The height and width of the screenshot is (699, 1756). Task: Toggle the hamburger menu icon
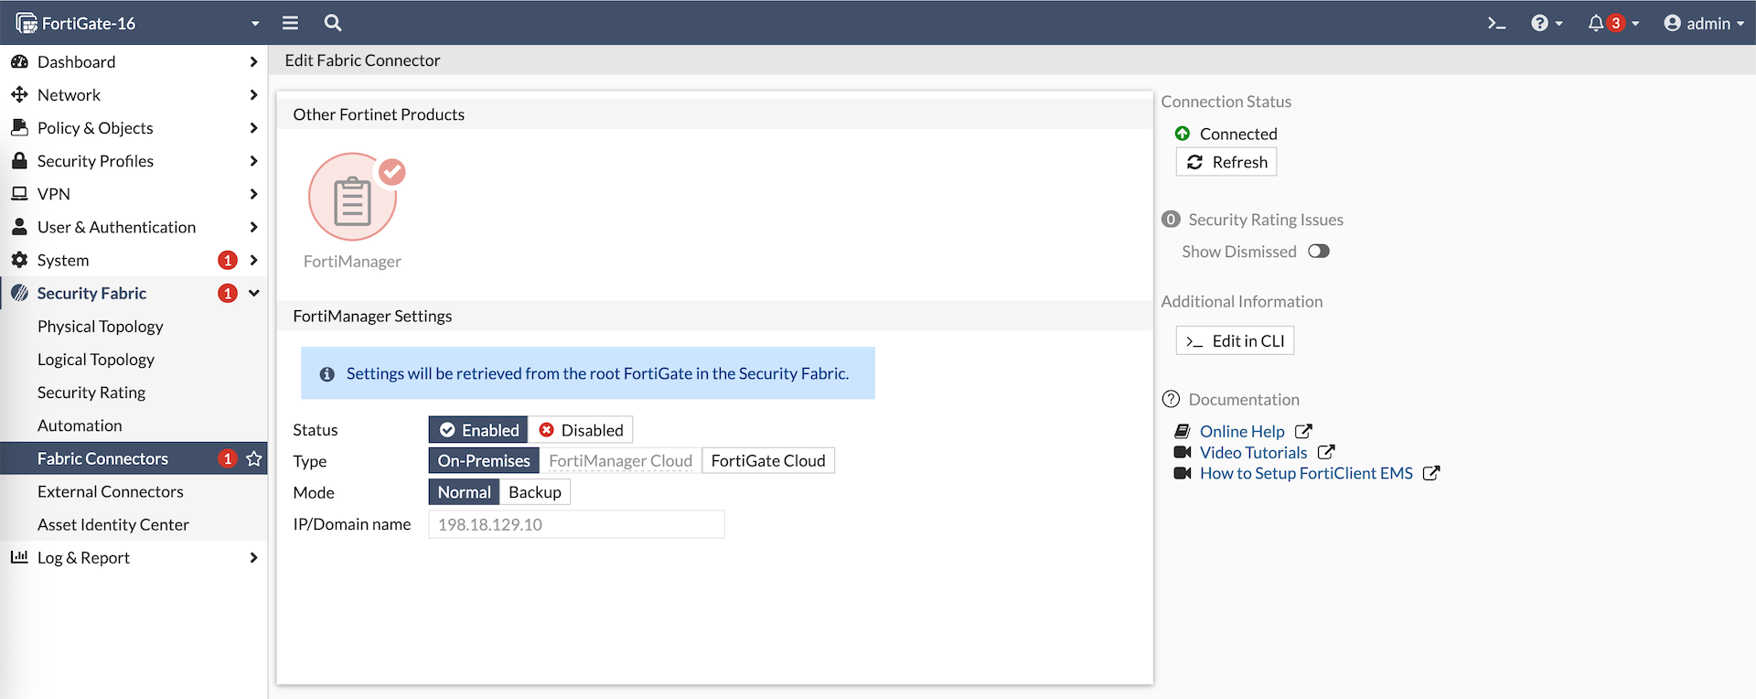[290, 23]
